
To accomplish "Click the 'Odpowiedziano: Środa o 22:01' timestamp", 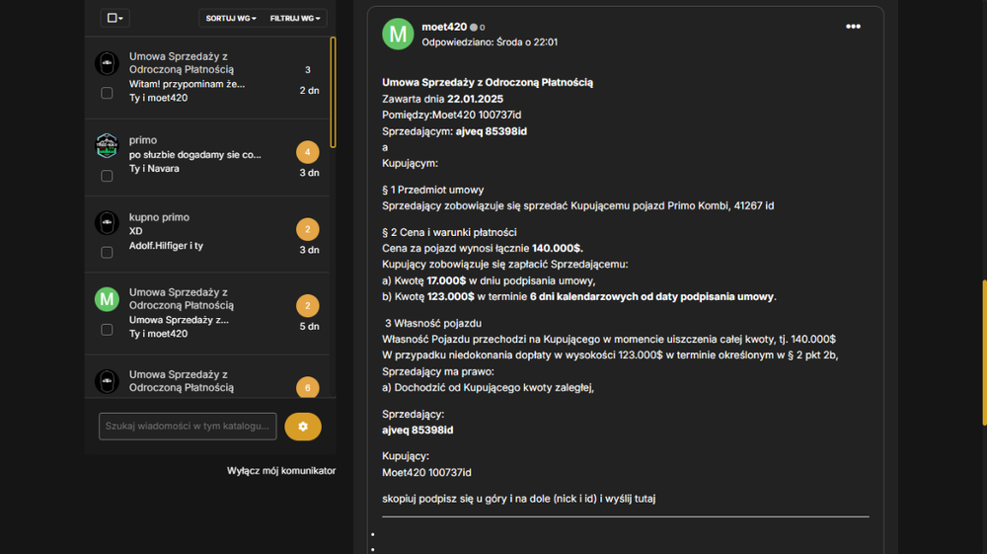I will (x=490, y=42).
